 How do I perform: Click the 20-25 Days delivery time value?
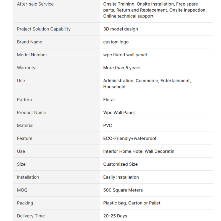coord(115,216)
